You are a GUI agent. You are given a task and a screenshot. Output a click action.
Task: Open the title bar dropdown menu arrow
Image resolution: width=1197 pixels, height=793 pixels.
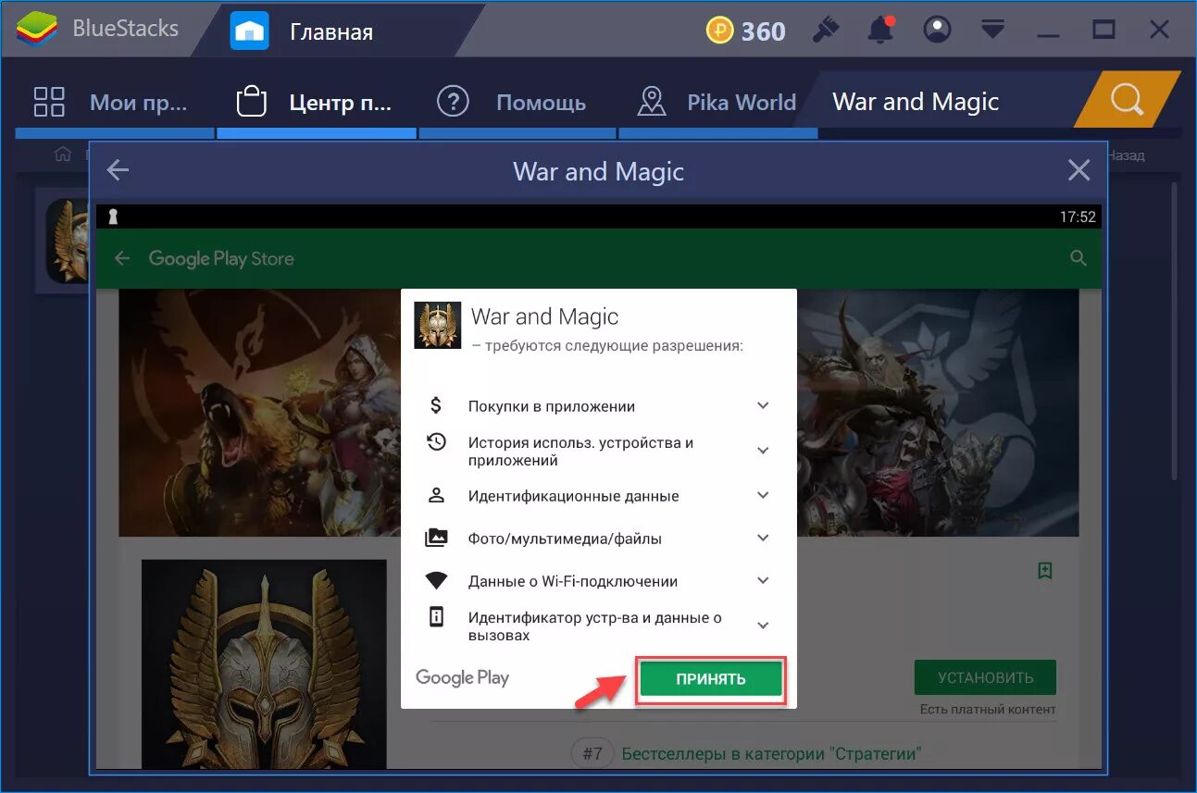pos(993,30)
